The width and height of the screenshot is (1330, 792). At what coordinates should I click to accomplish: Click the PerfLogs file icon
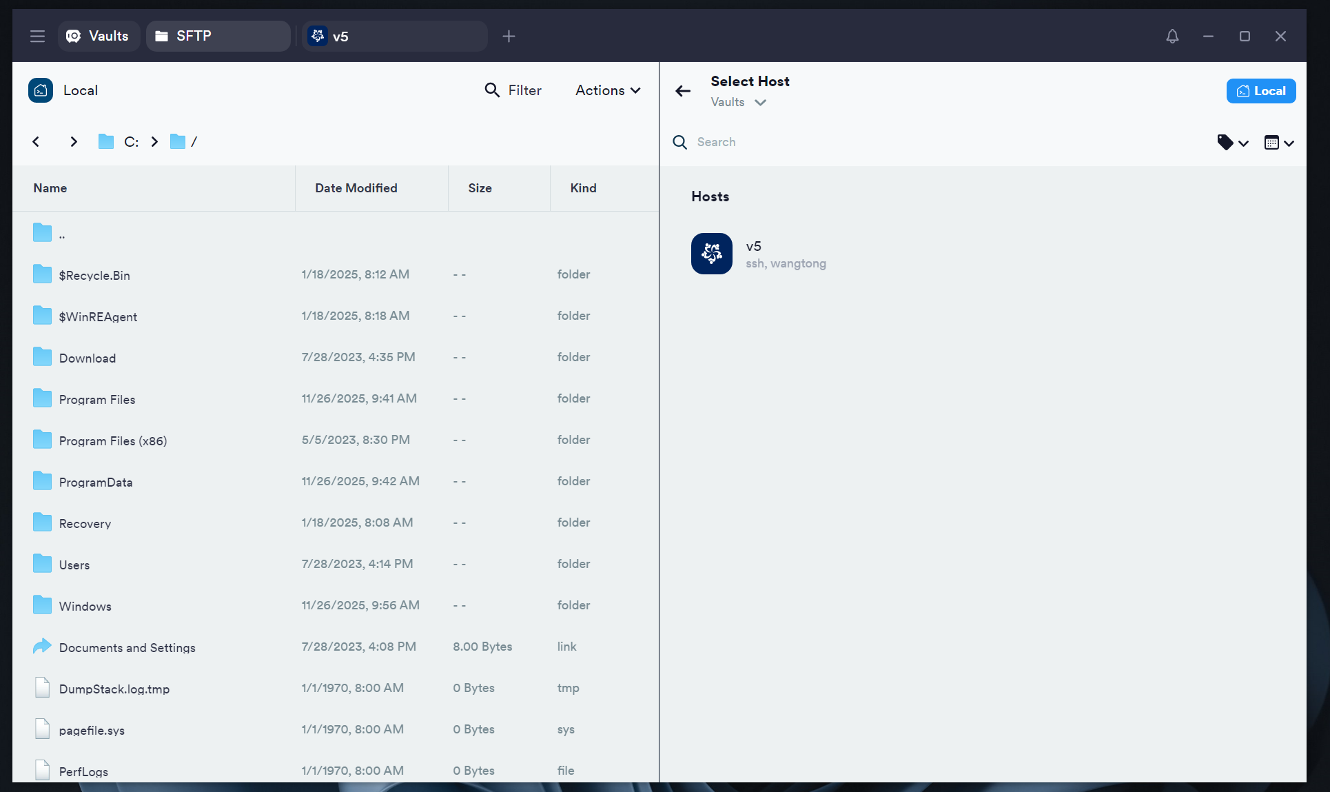click(x=42, y=770)
